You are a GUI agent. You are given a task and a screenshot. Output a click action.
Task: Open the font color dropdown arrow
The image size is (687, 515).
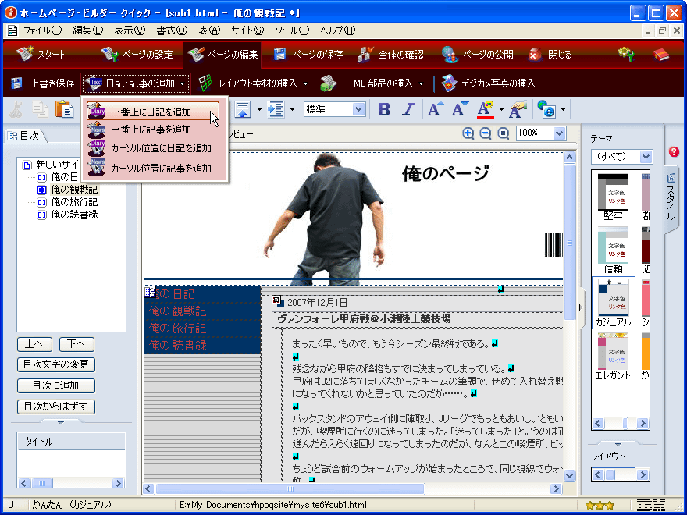[501, 110]
